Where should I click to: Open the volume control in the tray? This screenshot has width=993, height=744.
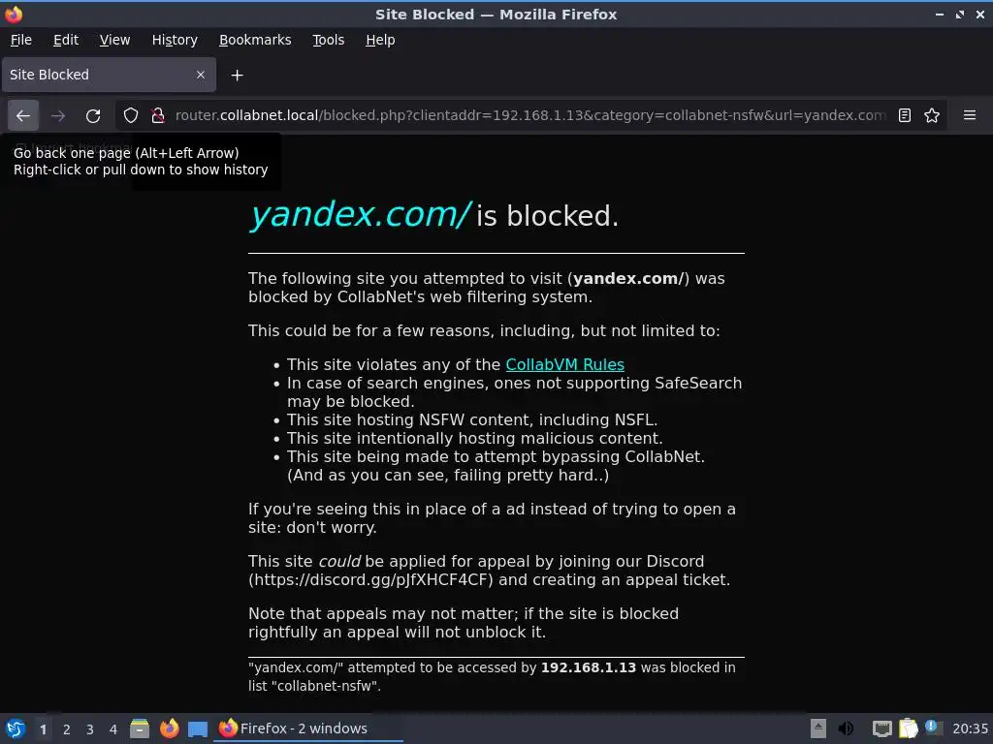coord(846,728)
